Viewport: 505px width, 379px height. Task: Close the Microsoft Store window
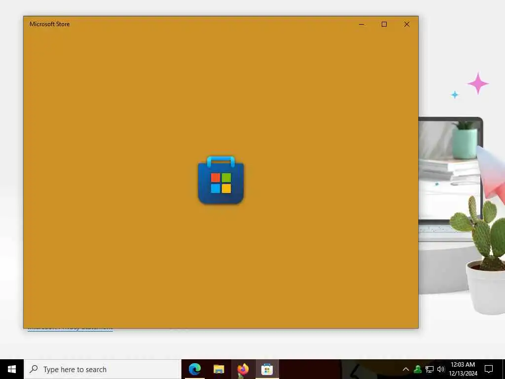tap(407, 24)
